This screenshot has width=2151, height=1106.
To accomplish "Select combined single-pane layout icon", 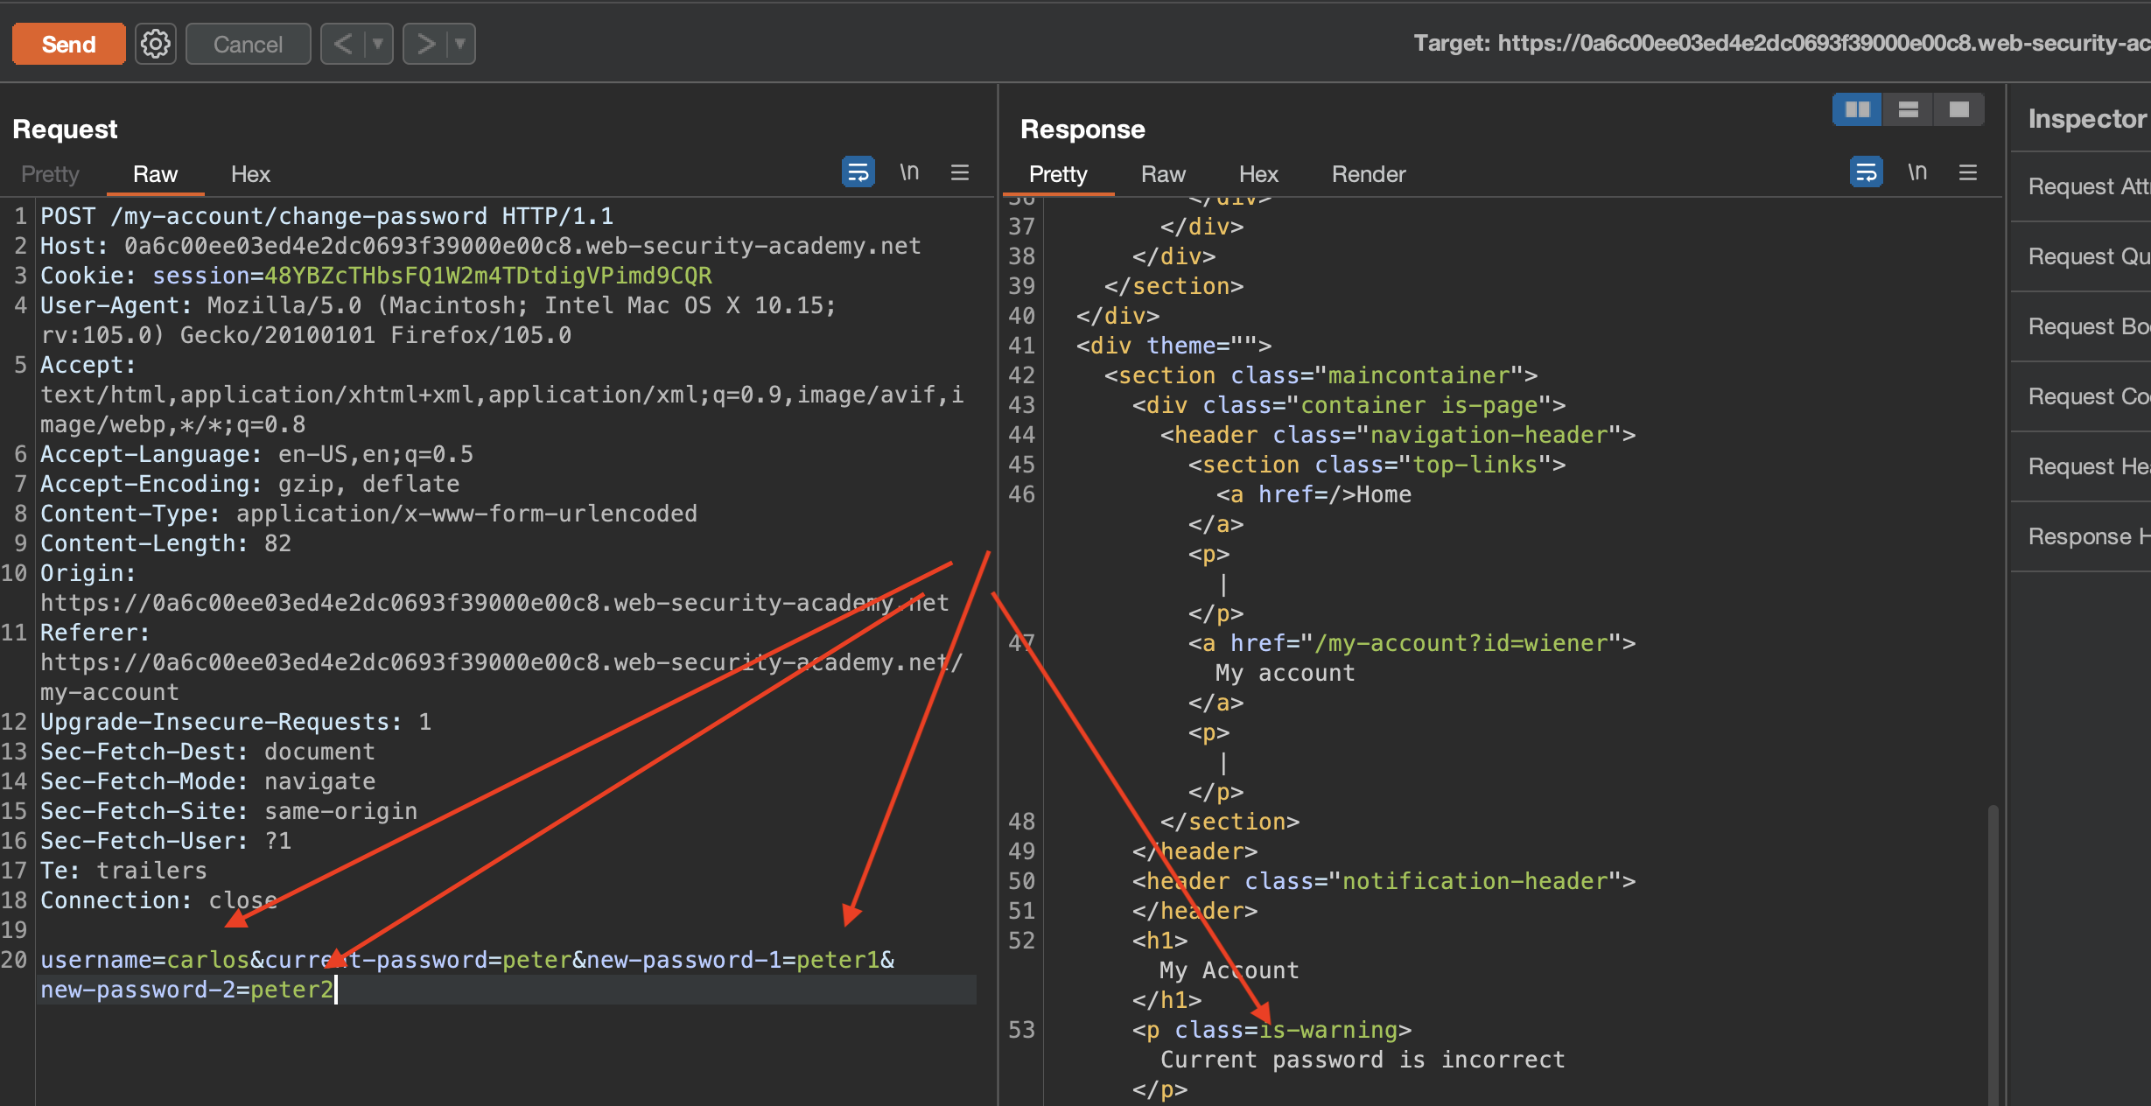I will point(1958,109).
